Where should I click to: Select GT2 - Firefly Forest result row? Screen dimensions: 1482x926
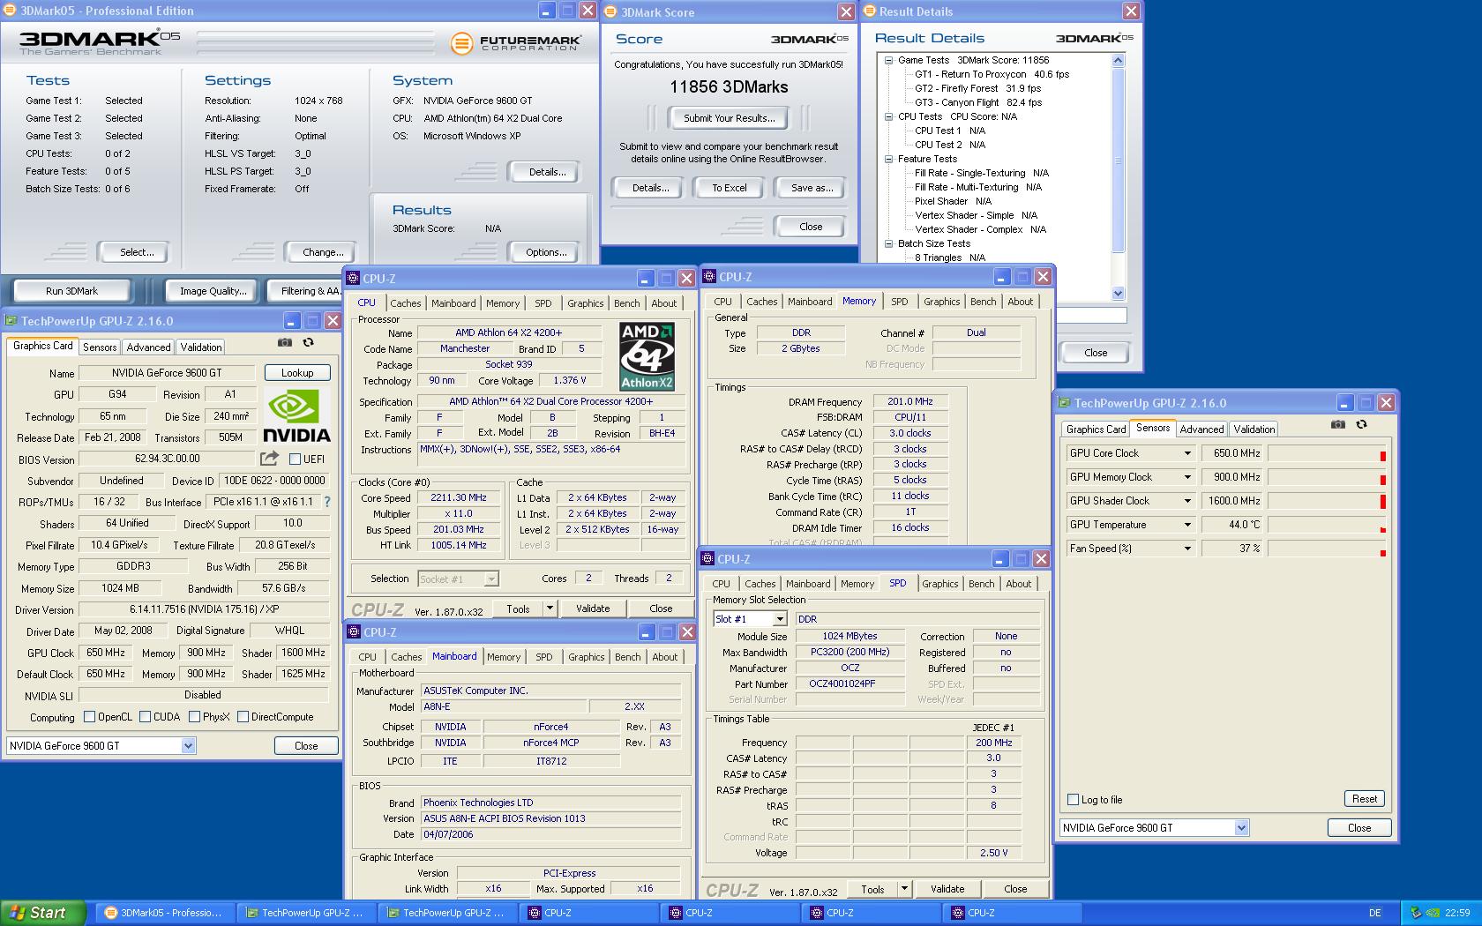[977, 88]
